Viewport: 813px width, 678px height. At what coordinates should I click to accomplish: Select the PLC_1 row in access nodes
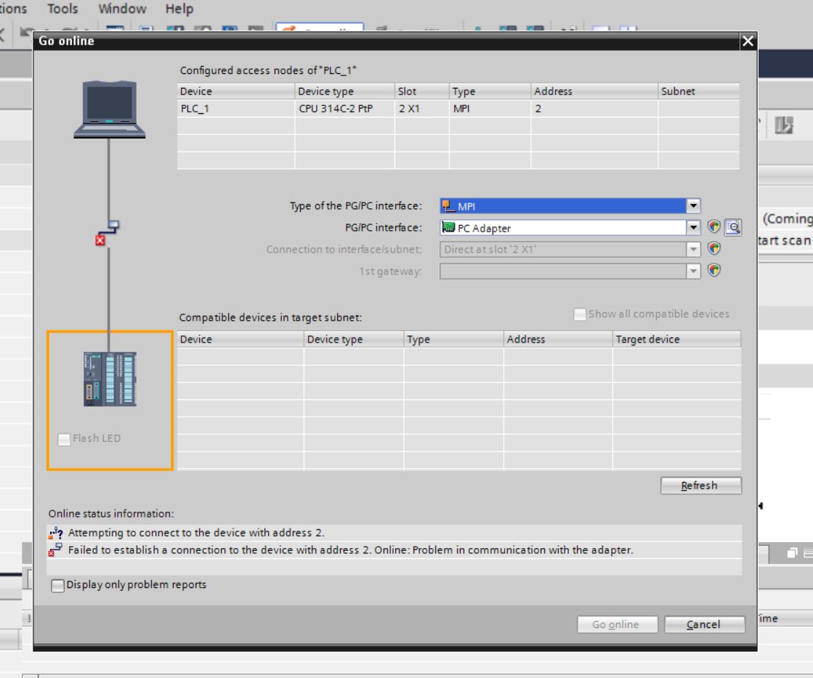tap(458, 109)
